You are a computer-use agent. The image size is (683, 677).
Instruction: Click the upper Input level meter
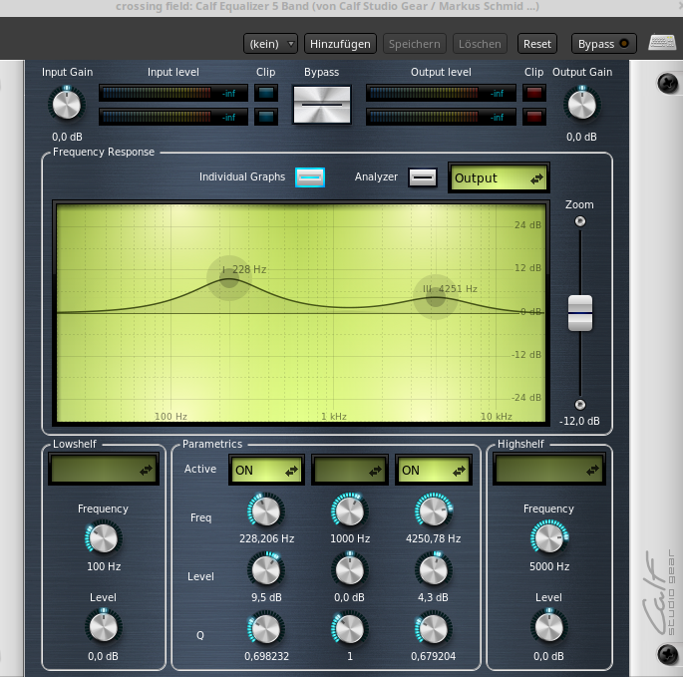tap(173, 93)
